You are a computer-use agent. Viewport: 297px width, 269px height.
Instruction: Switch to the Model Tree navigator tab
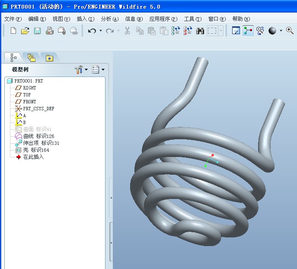point(13,58)
